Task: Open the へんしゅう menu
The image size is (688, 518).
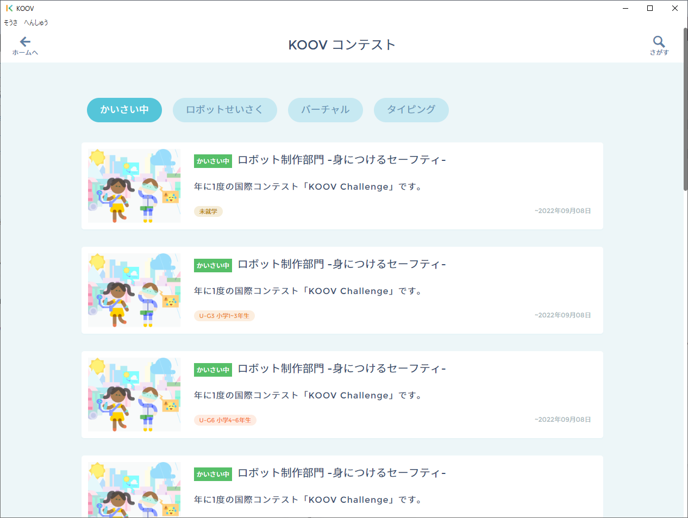Action: [36, 22]
